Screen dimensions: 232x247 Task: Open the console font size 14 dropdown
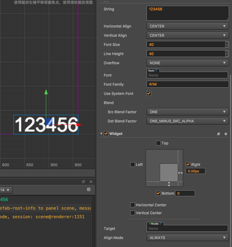point(6,190)
